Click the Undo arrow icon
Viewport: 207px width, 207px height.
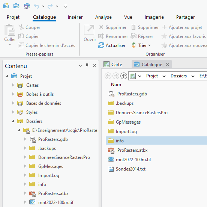pos(37,6)
